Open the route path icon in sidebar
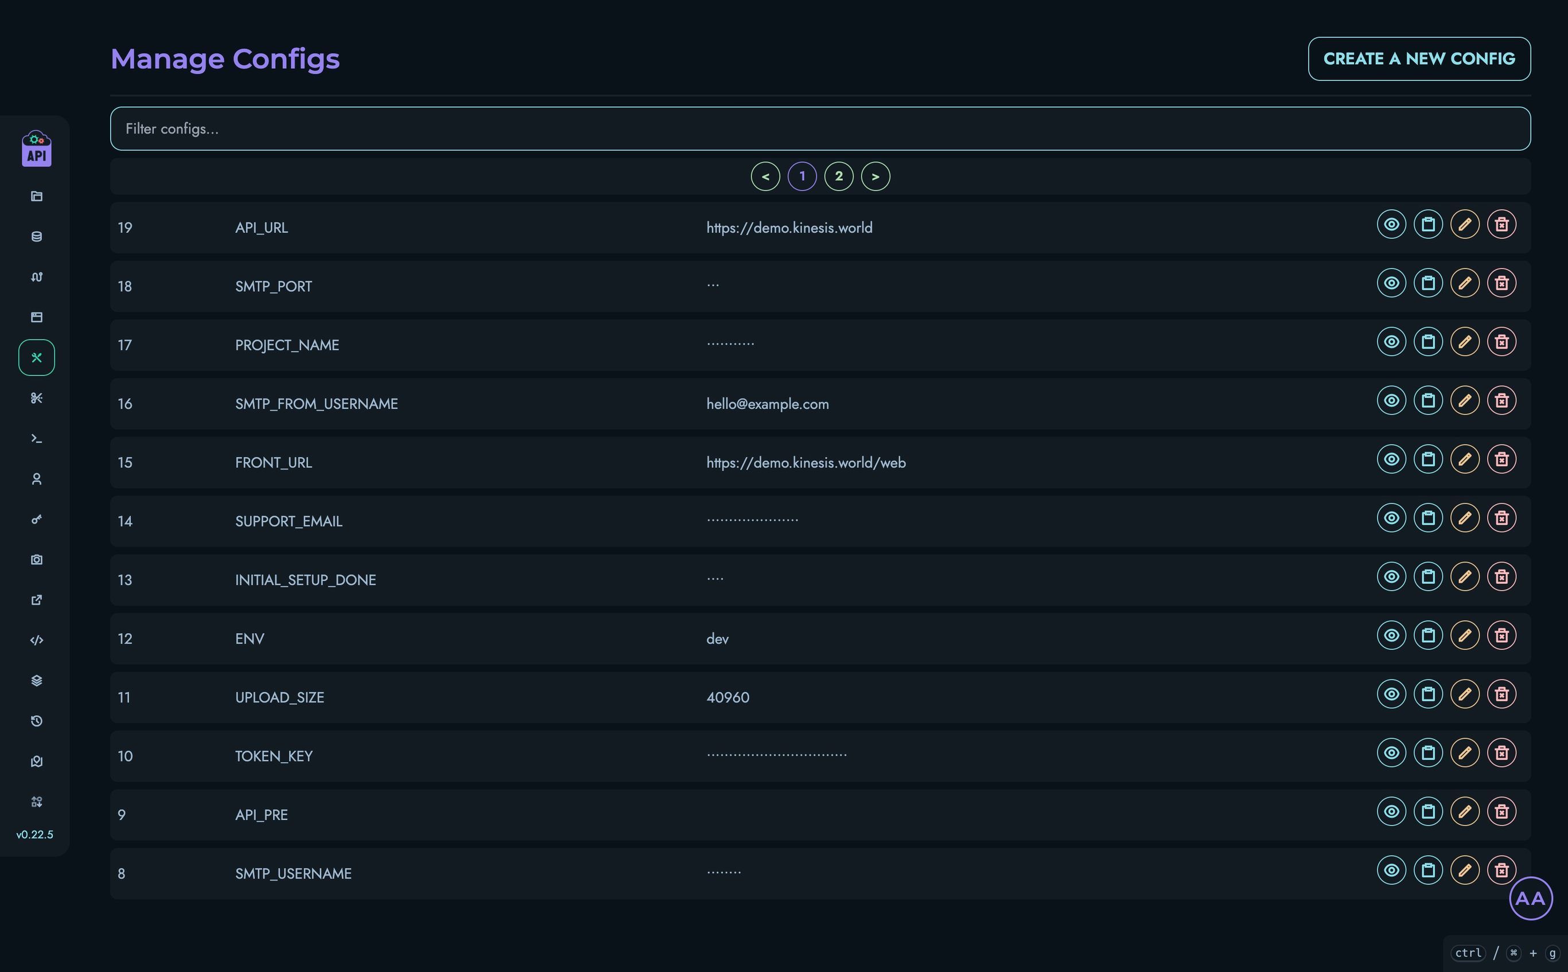Image resolution: width=1568 pixels, height=972 pixels. [x=37, y=277]
